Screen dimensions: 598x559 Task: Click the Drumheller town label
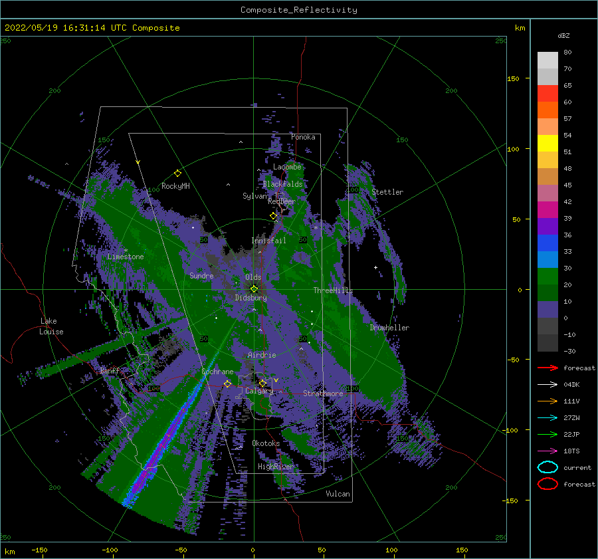click(389, 328)
